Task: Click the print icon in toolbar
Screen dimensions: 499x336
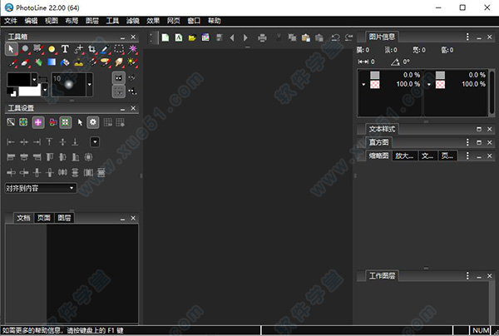Action: coord(262,38)
